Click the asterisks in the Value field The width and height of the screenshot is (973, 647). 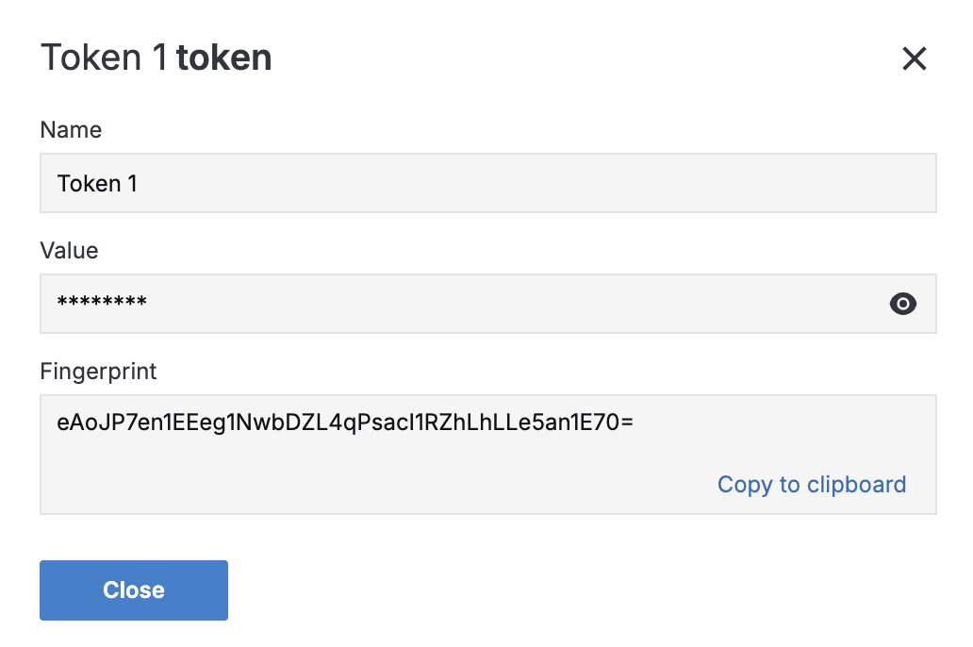click(x=102, y=304)
